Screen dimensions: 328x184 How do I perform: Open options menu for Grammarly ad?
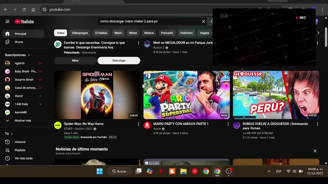click(138, 43)
